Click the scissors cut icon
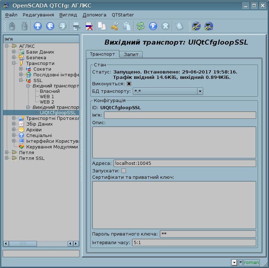The height and width of the screenshot is (268, 269). [x=114, y=26]
